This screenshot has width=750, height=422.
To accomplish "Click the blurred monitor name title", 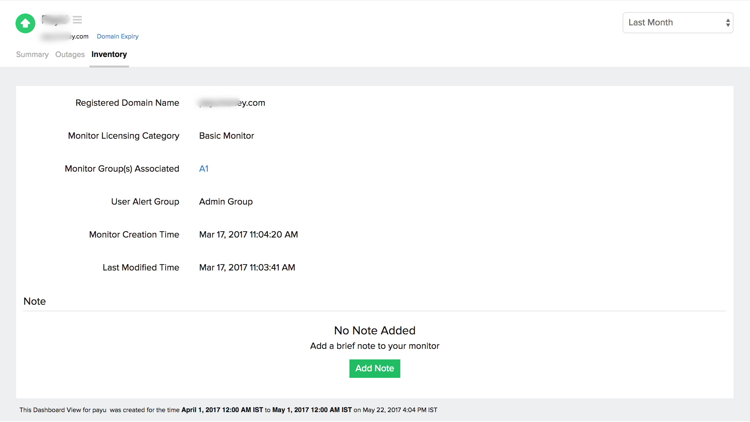I will coord(55,20).
